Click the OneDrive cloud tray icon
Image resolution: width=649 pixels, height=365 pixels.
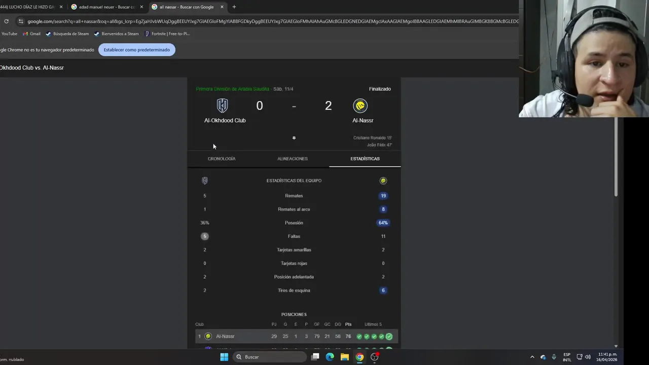point(543,357)
